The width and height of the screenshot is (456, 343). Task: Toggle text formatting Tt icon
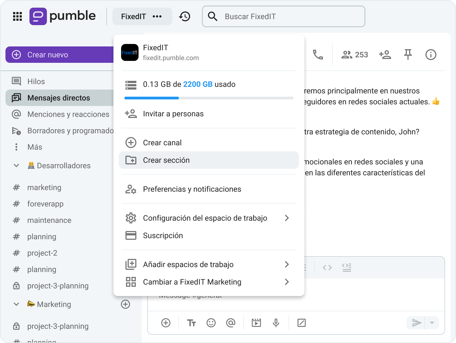[x=191, y=323]
